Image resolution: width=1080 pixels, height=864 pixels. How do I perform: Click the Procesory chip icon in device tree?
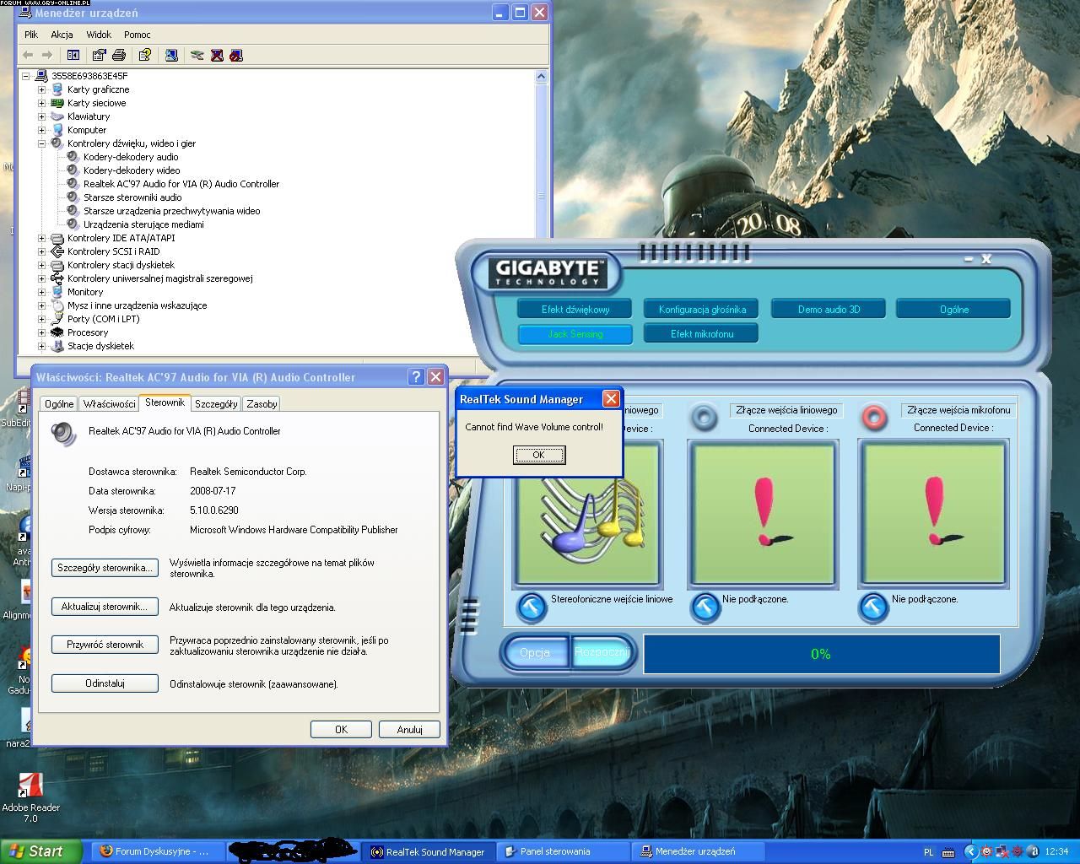57,332
